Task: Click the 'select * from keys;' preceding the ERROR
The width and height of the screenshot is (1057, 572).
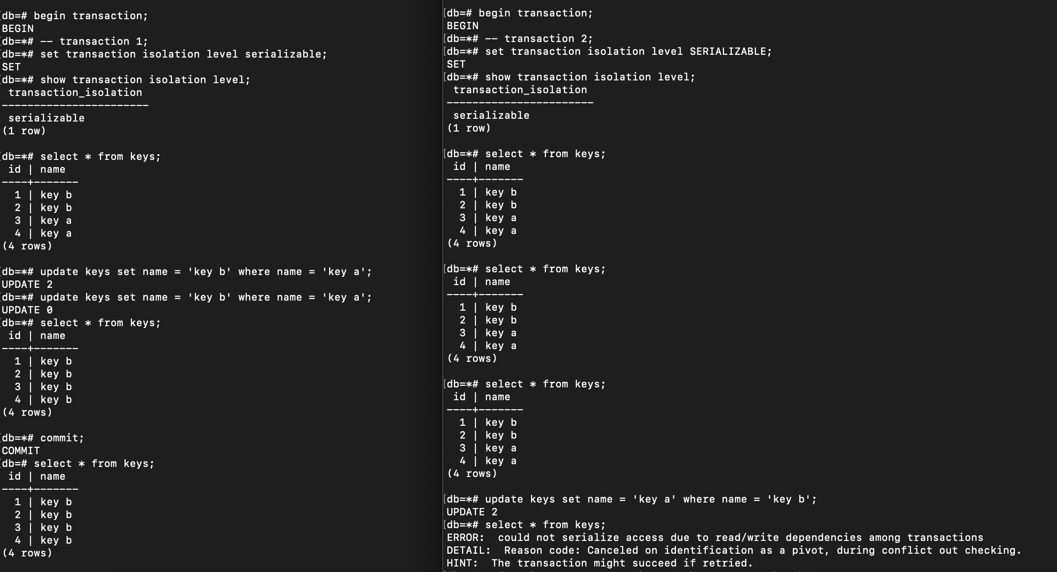Action: point(545,524)
